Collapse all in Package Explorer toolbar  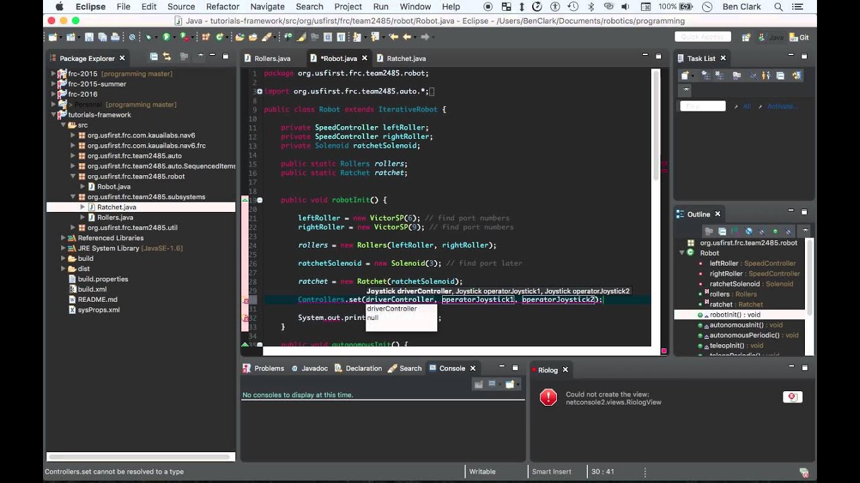154,57
